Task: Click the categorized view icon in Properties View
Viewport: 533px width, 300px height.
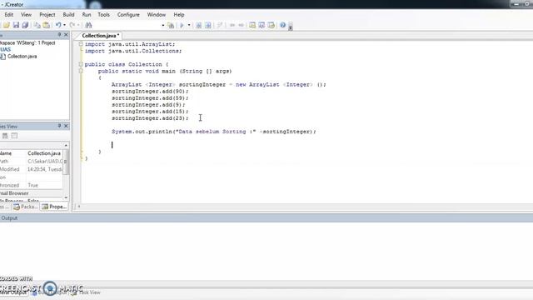Action: pyautogui.click(x=5, y=136)
